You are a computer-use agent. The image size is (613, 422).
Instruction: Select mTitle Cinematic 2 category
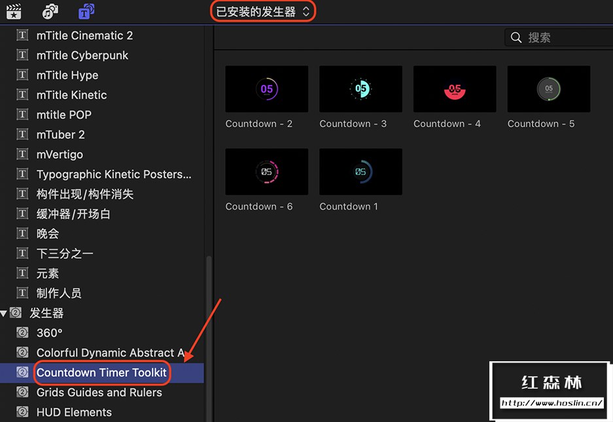coord(84,35)
